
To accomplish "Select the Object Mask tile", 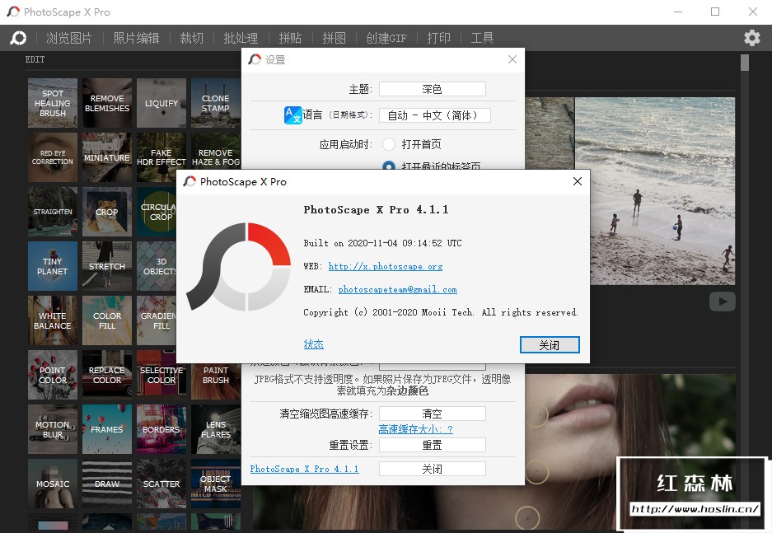I will (x=216, y=484).
